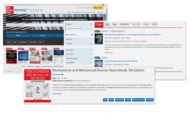The height and width of the screenshot is (114, 190).
Task: Click the bookmark star in the address bar
Action: tap(96, 5)
